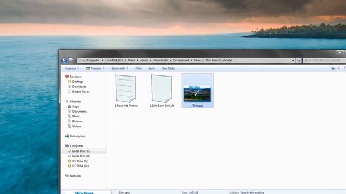Image resolution: width=346 pixels, height=194 pixels.
Task: Click the Forward navigation arrow
Action: pos(71,60)
